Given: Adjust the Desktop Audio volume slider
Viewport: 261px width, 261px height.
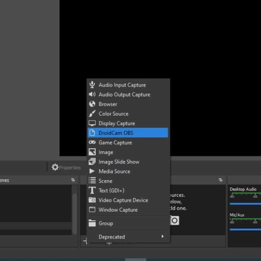Looking at the screenshot, I should 245,204.
